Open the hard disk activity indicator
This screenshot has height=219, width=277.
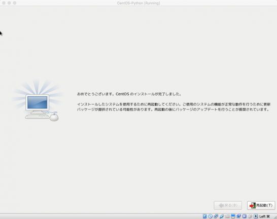[x=204, y=216]
